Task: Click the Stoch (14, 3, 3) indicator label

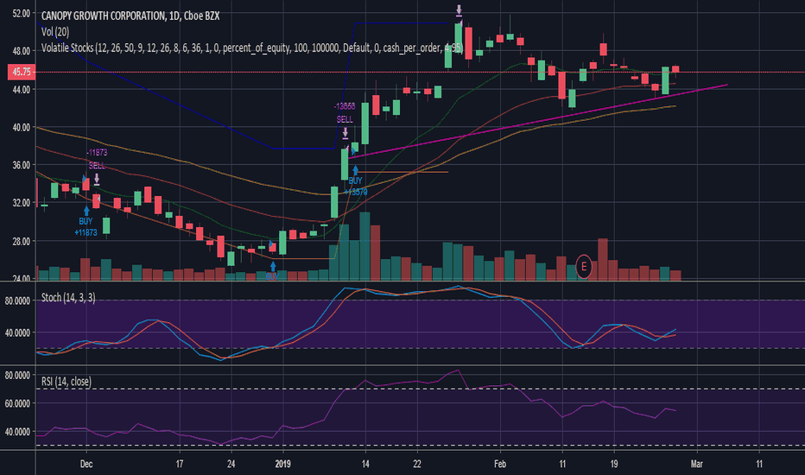Action: point(68,297)
